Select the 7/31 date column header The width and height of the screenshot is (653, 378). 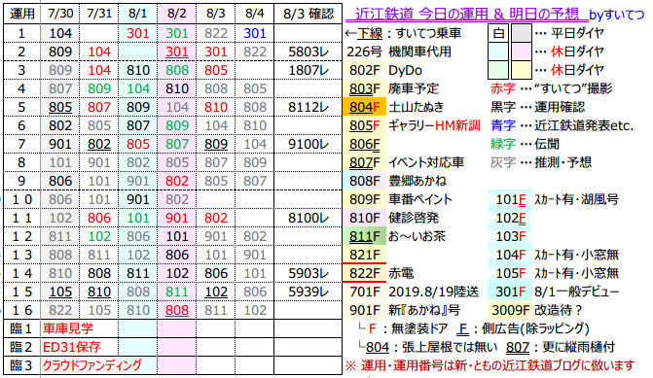pyautogui.click(x=99, y=14)
